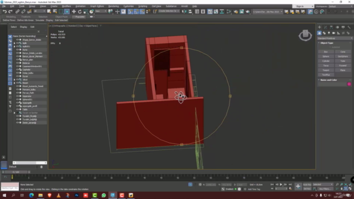Open the reference coordinate system View dropdown

point(101,11)
